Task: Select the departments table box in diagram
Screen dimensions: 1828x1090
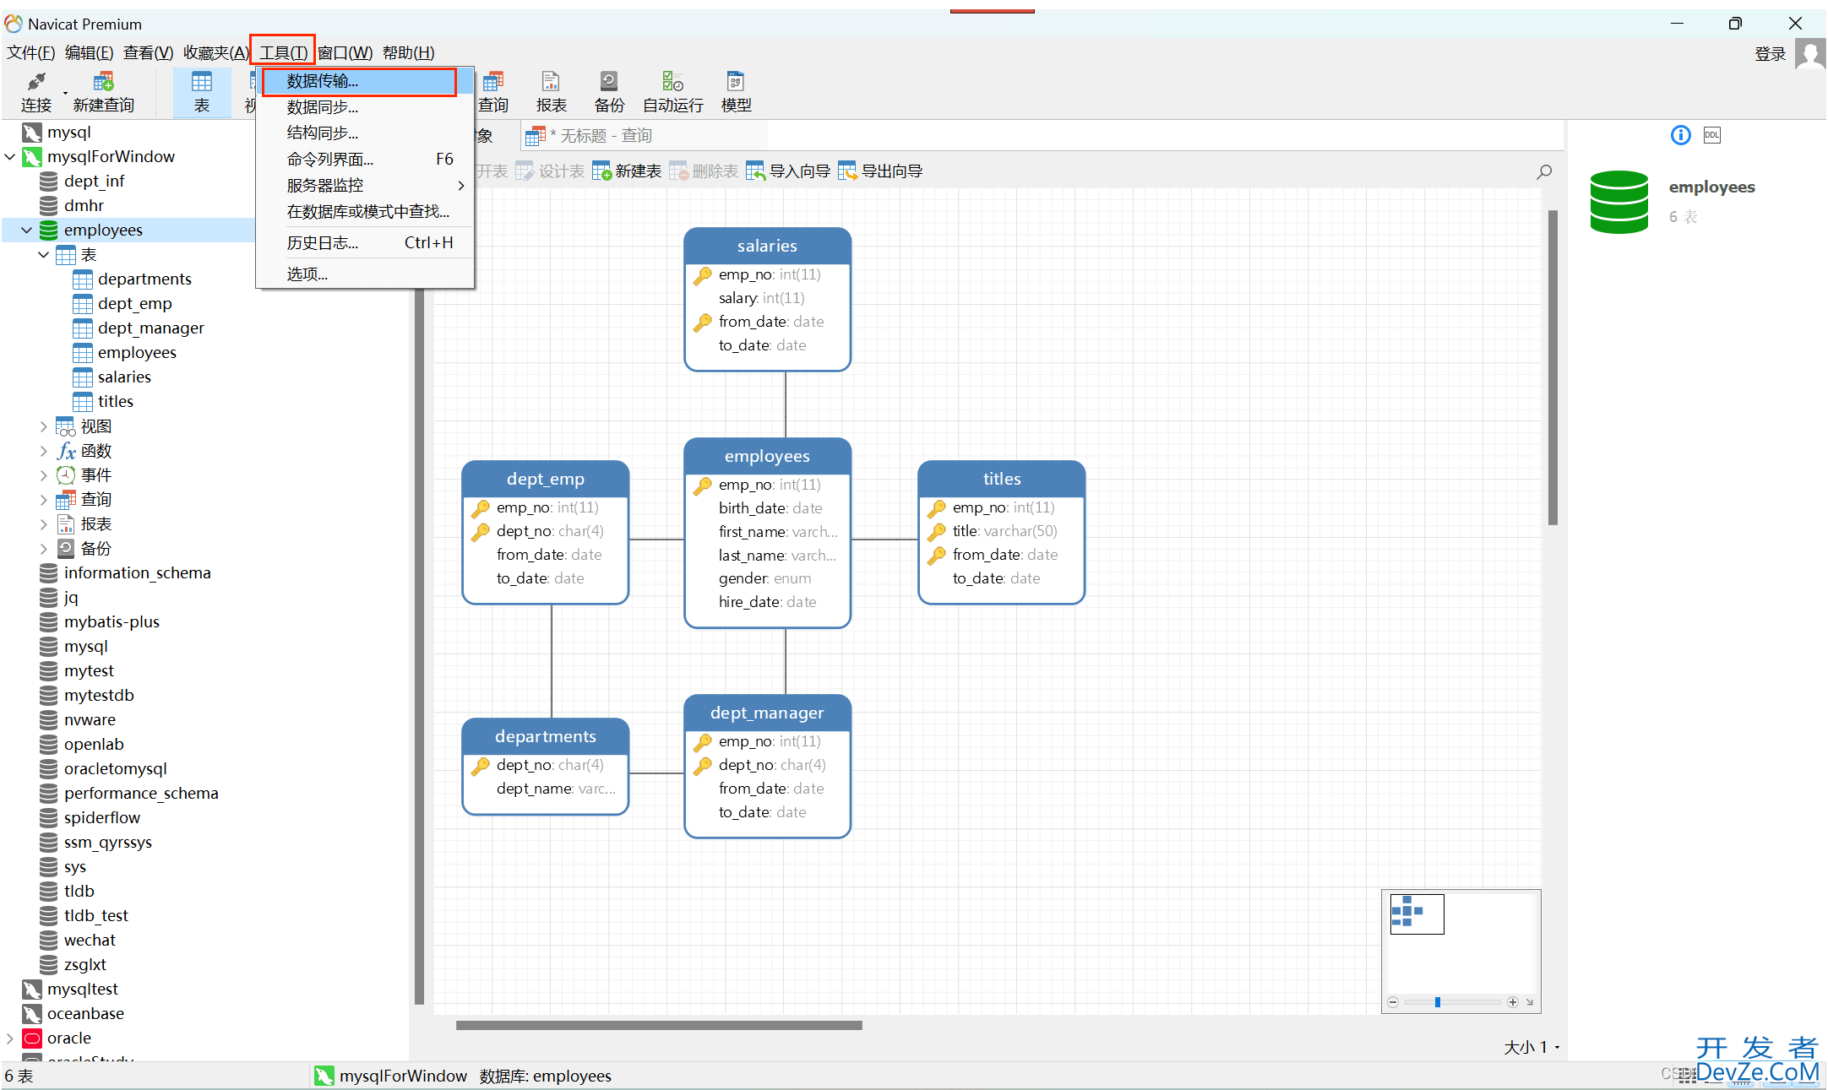Action: [x=546, y=766]
